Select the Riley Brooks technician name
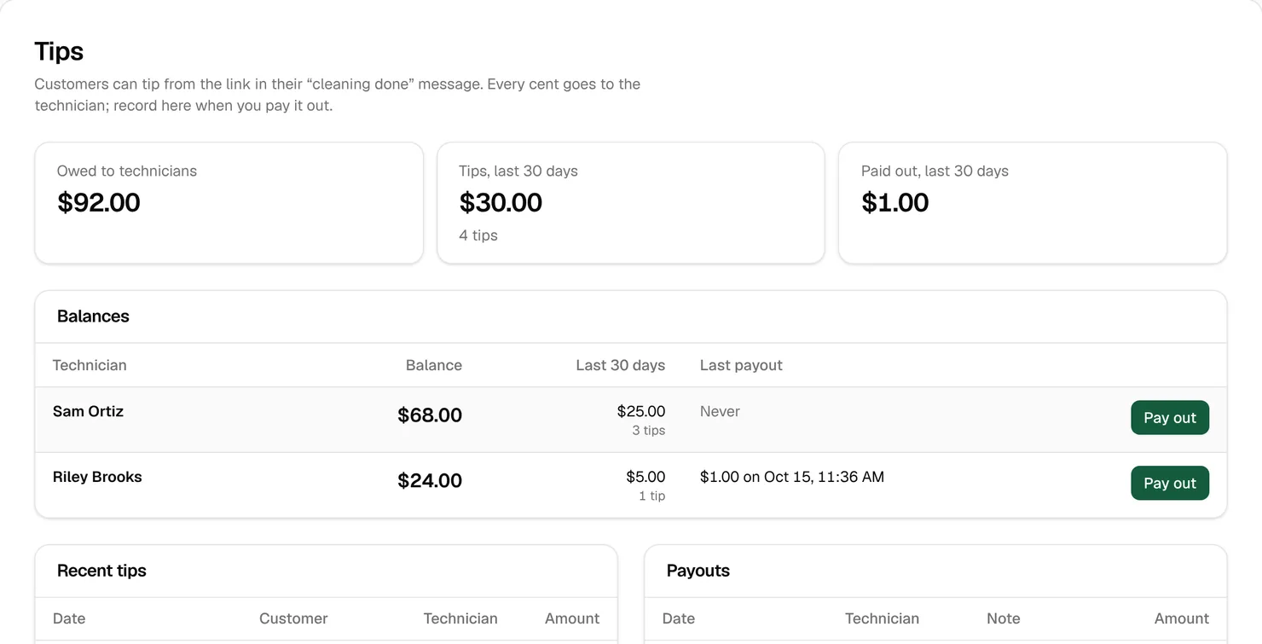This screenshot has height=644, width=1262. (97, 477)
